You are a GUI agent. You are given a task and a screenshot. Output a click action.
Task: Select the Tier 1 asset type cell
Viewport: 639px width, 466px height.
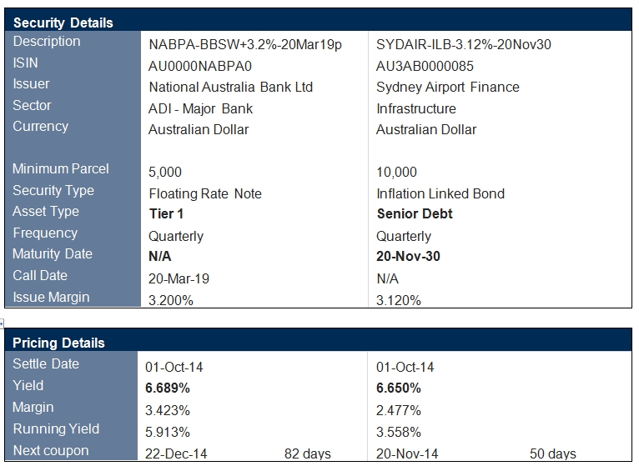(x=166, y=214)
